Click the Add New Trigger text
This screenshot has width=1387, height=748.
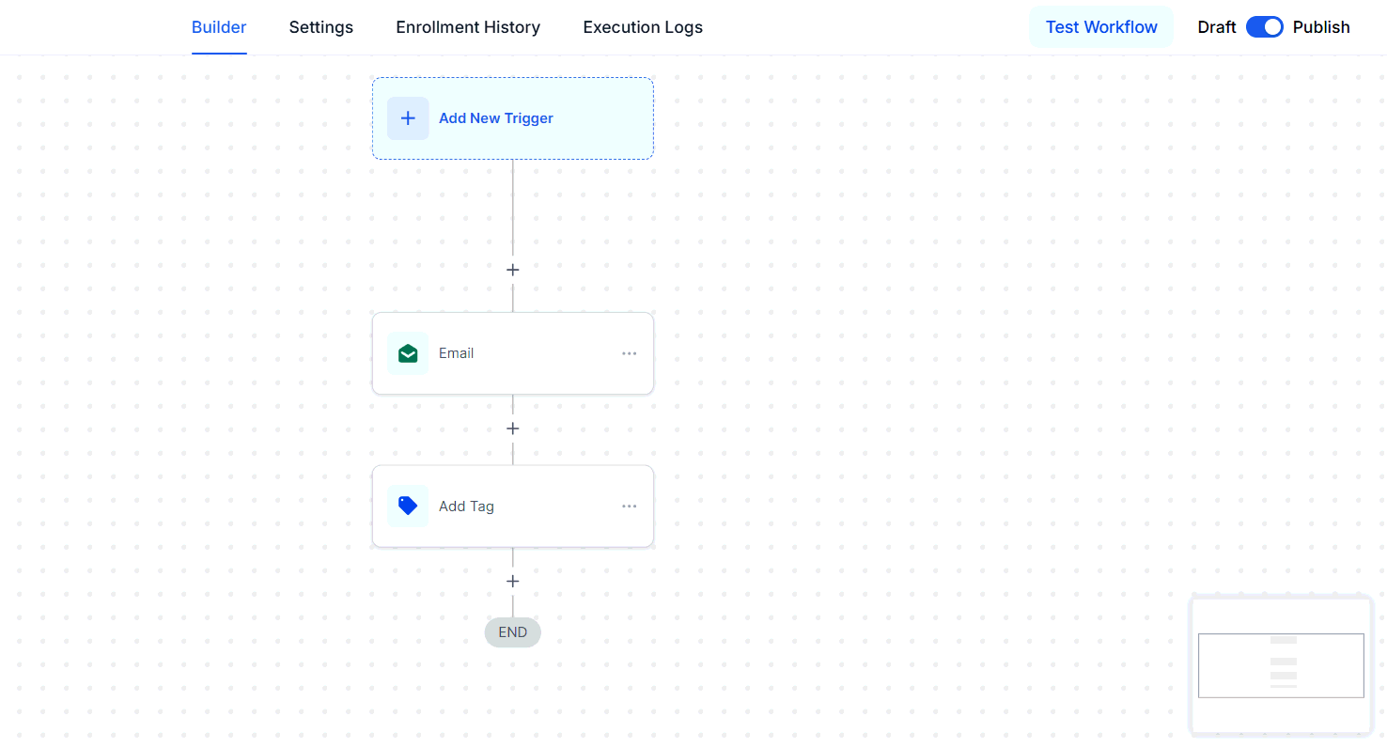pos(495,118)
